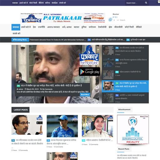This screenshot has width=160, height=160.
Task: Click the Mumbai weather location label
Action: click(x=116, y=14)
